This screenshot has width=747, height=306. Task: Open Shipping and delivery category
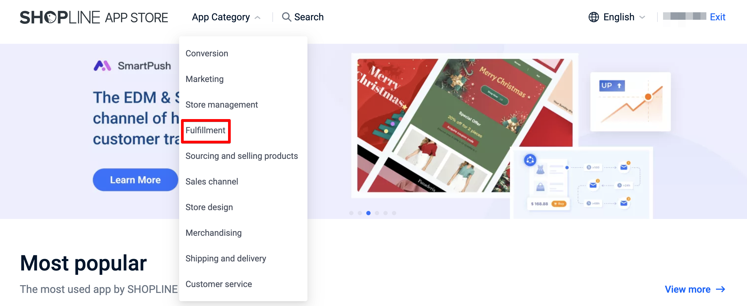pyautogui.click(x=226, y=258)
